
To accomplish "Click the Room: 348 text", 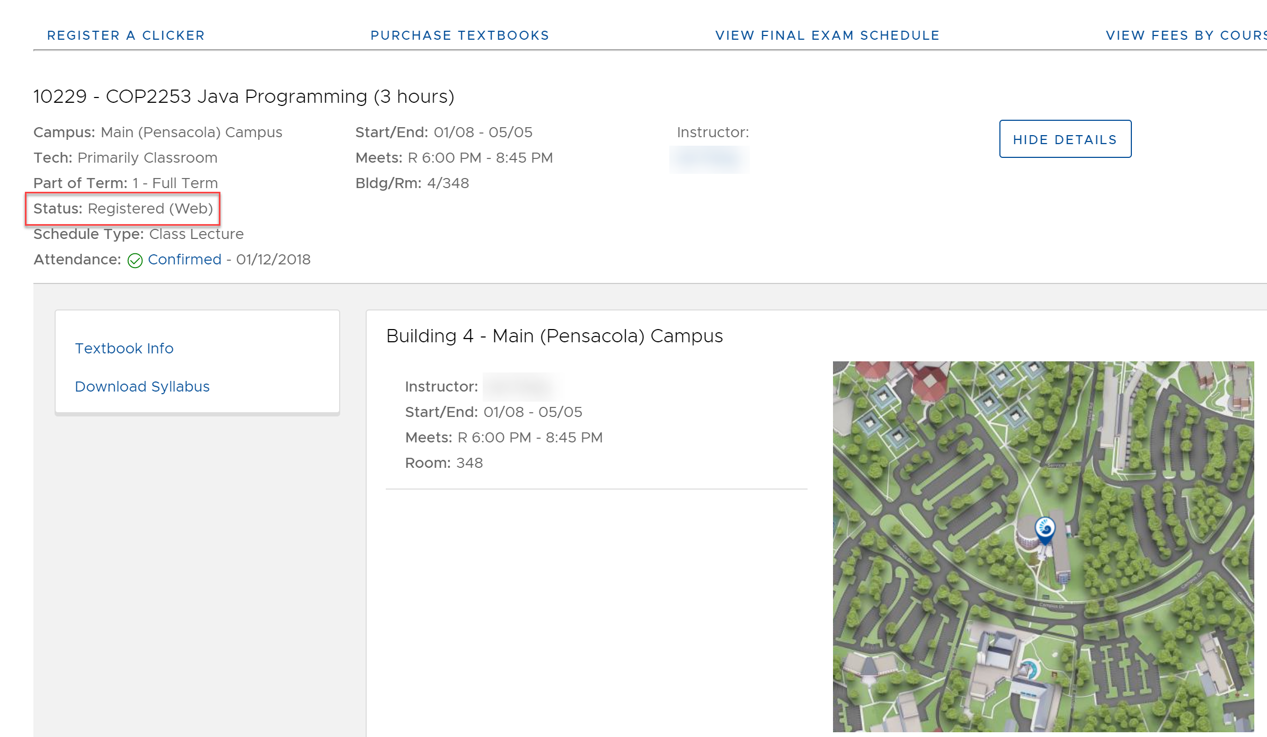I will click(x=444, y=463).
